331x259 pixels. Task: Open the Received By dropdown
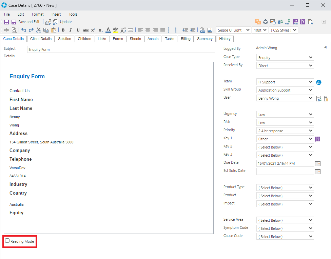tap(285, 66)
